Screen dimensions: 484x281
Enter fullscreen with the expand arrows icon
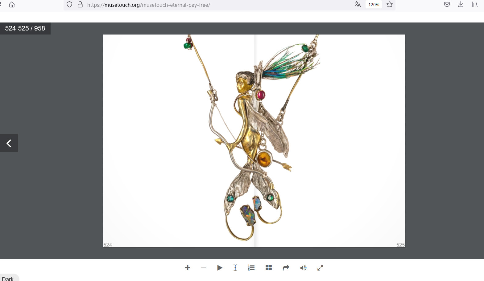point(320,268)
